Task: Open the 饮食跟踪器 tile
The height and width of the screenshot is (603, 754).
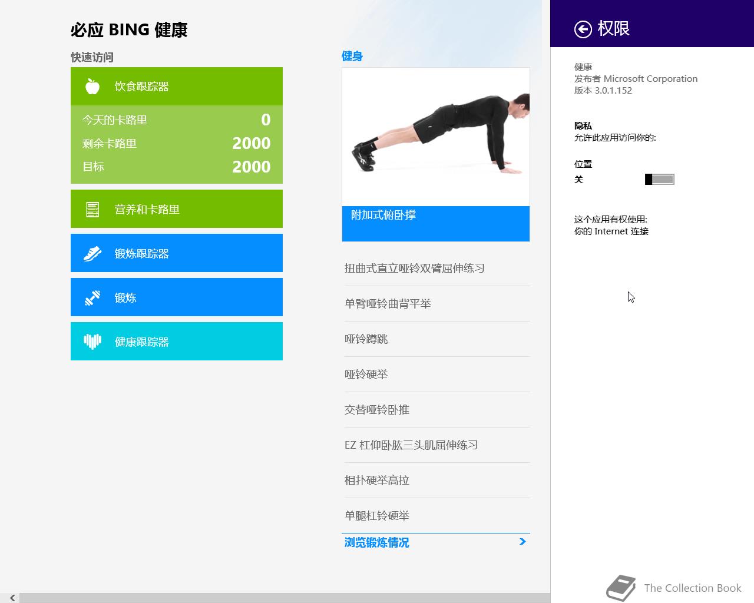Action: click(x=177, y=87)
